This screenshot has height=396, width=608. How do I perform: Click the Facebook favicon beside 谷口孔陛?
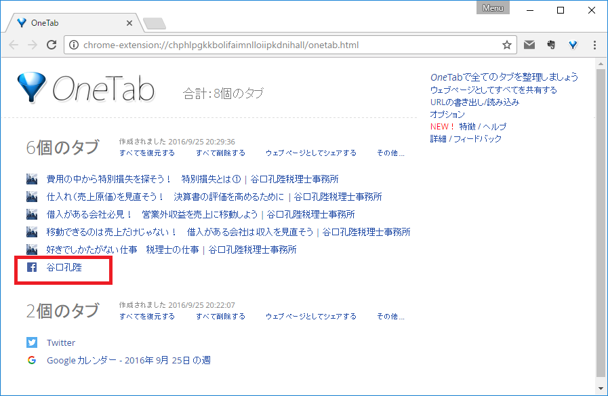pos(32,267)
